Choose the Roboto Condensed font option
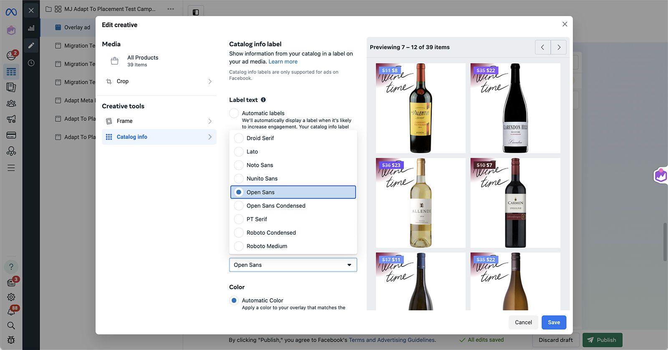Image resolution: width=668 pixels, height=350 pixels. [293, 232]
